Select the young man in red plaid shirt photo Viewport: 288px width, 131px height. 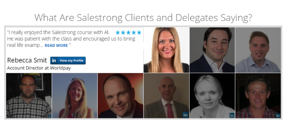258,95
